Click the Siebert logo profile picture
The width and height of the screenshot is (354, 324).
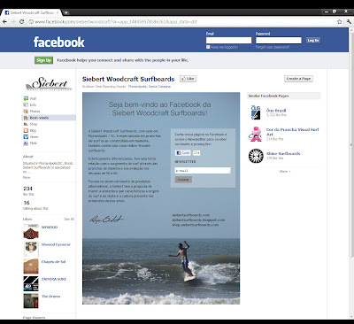49,83
